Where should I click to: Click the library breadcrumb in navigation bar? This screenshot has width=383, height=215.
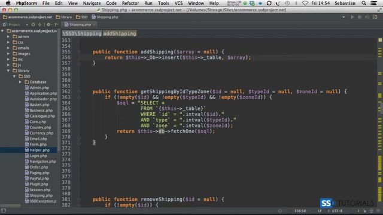64,17
